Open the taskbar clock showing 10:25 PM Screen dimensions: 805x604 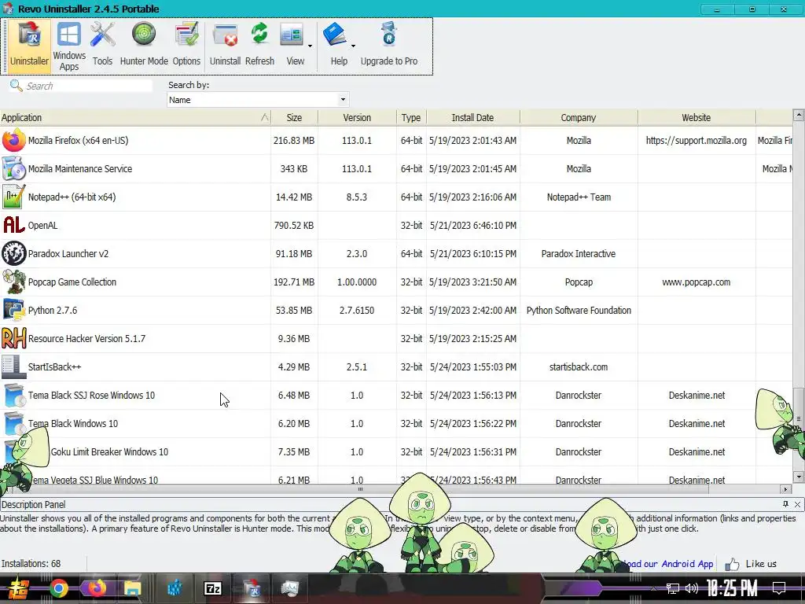[x=732, y=588]
